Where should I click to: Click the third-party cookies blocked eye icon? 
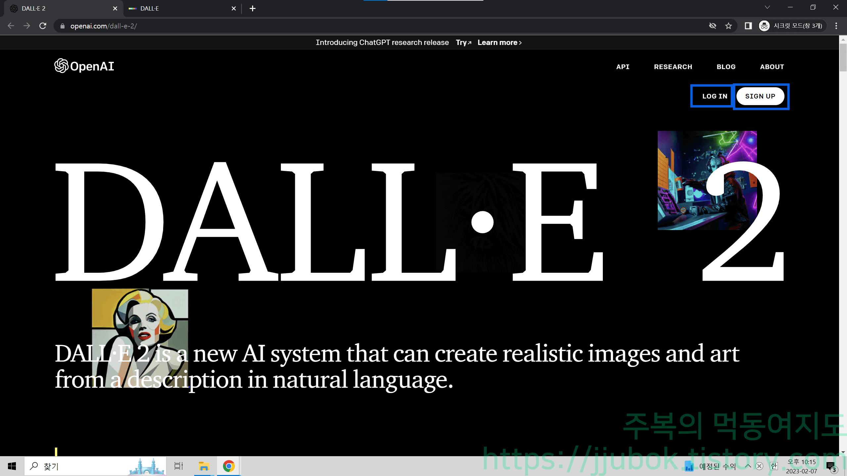click(x=713, y=26)
